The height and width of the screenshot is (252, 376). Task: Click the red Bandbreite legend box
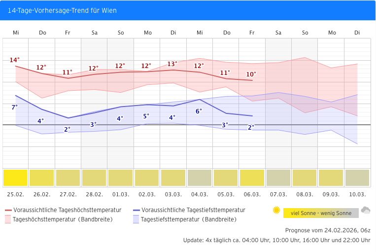8,219
